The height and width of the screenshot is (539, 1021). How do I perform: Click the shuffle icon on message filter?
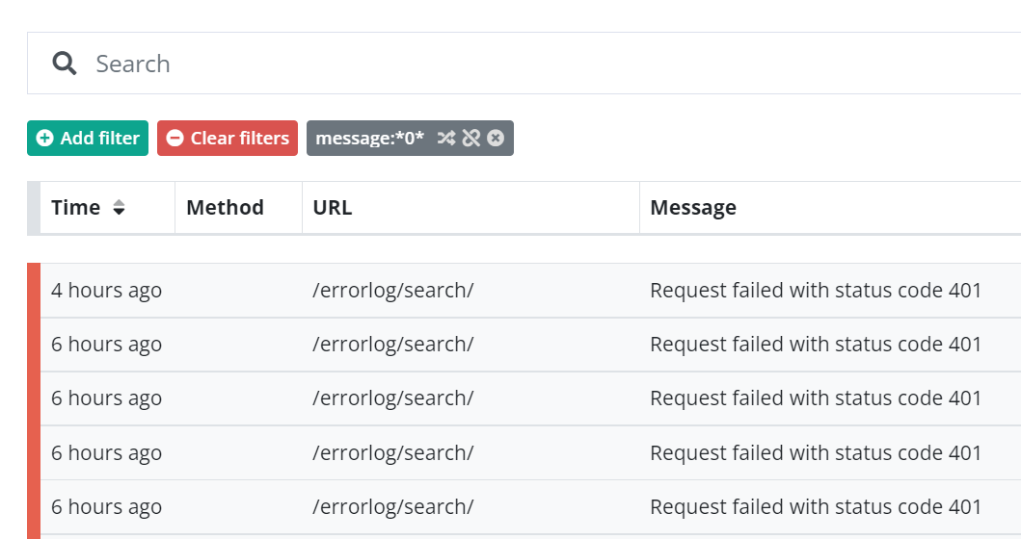446,138
